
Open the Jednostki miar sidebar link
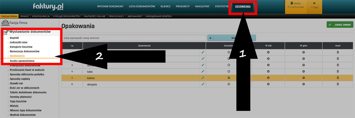[19, 42]
